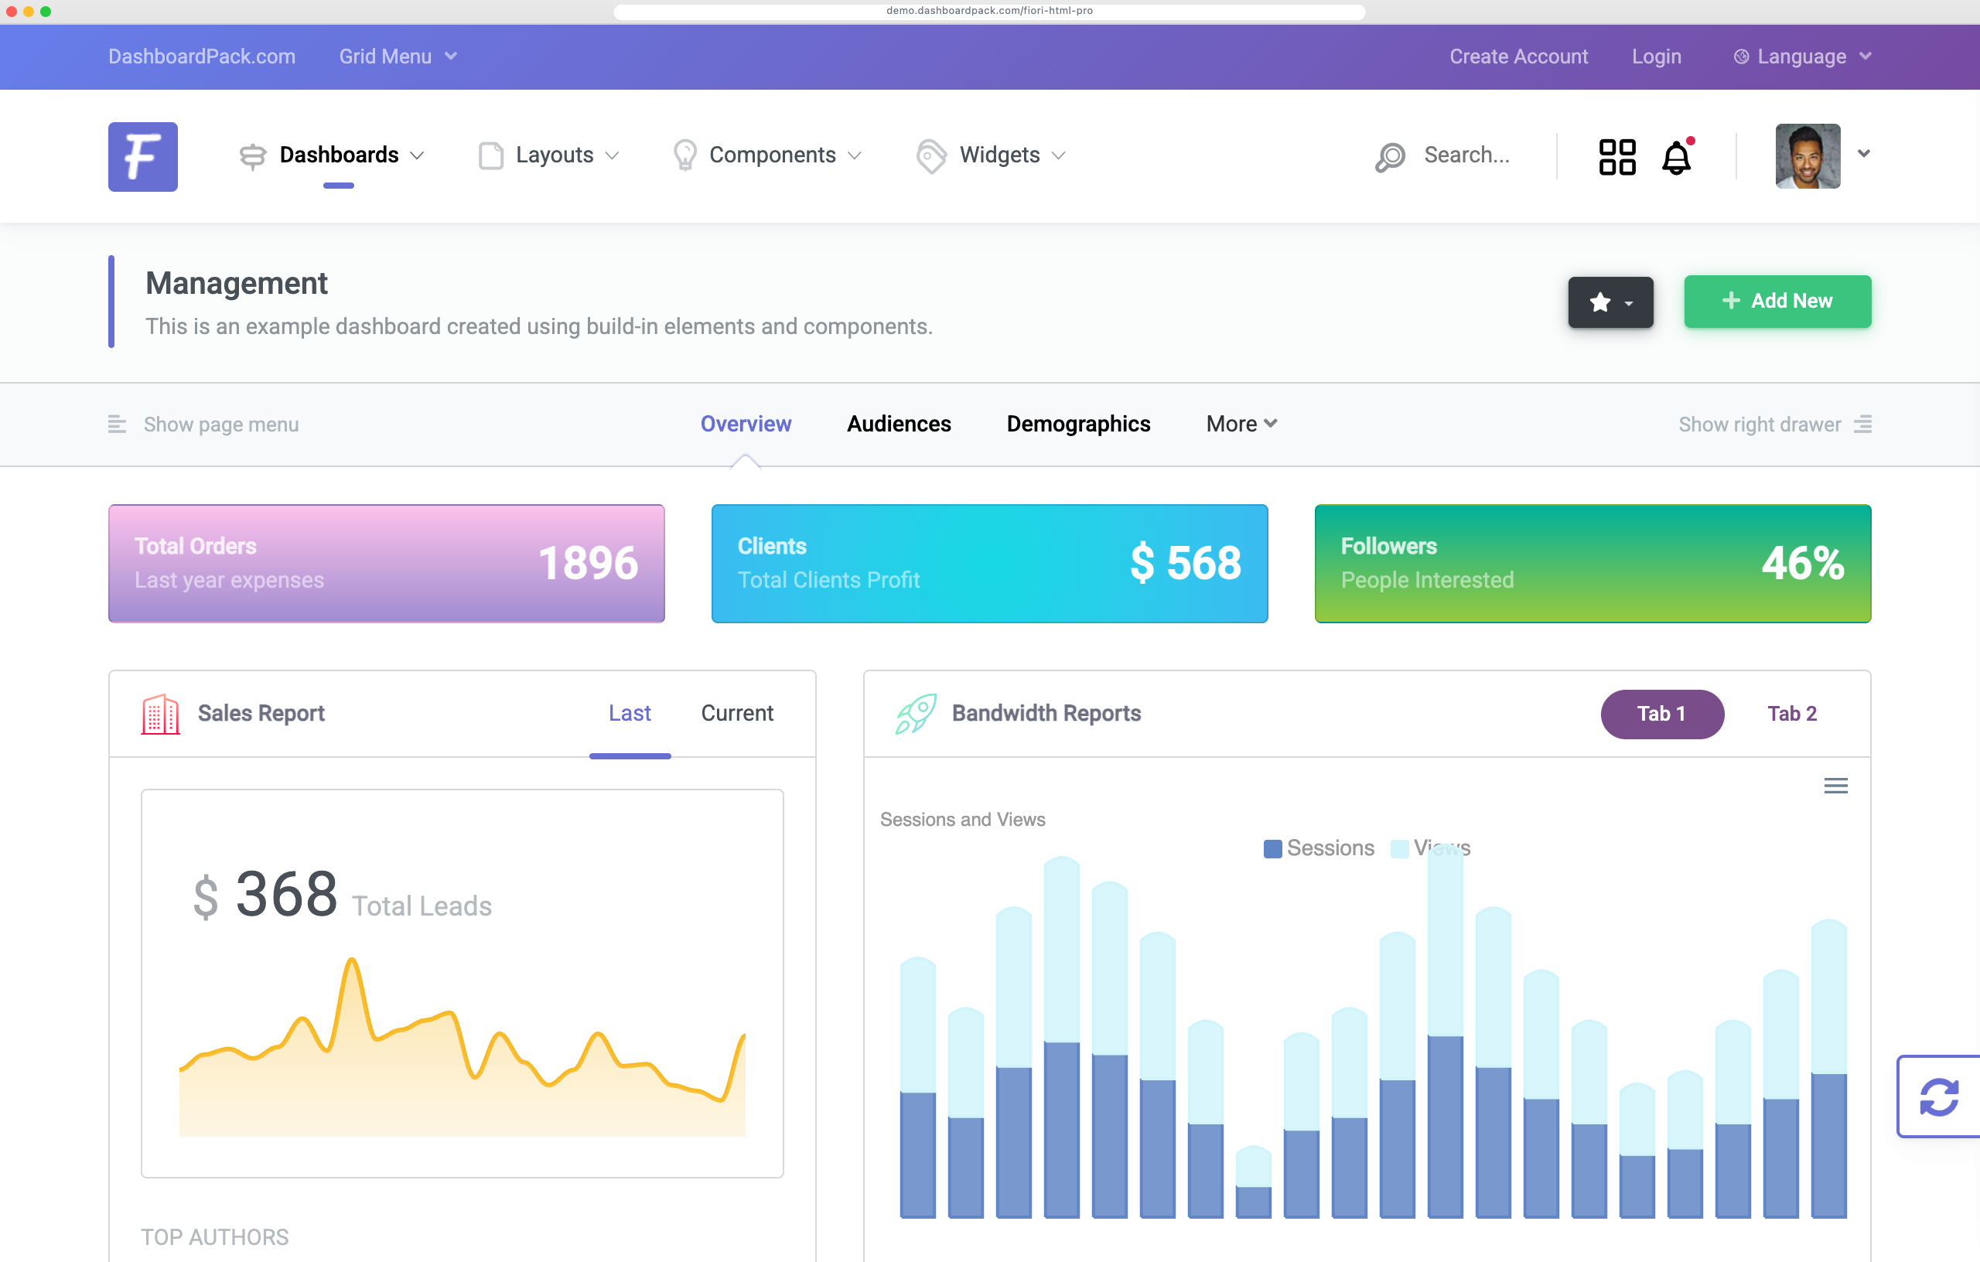Open the chart hamburger menu icon
Screen dimensions: 1980x1262
coord(1835,786)
